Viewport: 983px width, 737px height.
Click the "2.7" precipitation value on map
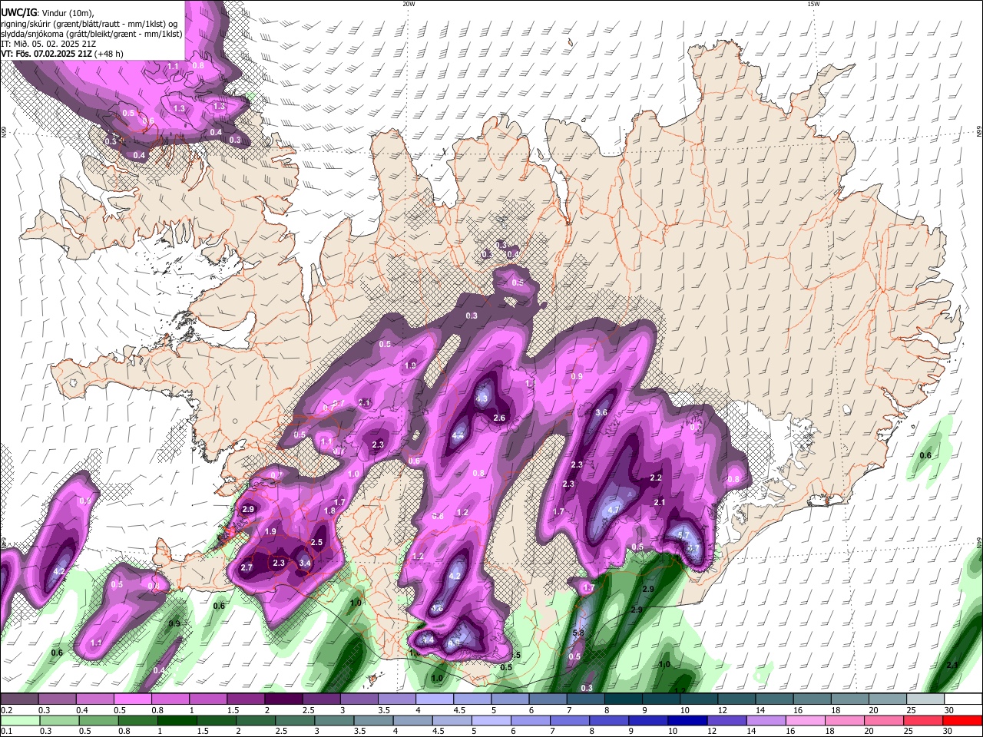coord(247,567)
